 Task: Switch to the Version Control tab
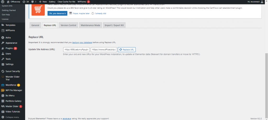pos(68,25)
